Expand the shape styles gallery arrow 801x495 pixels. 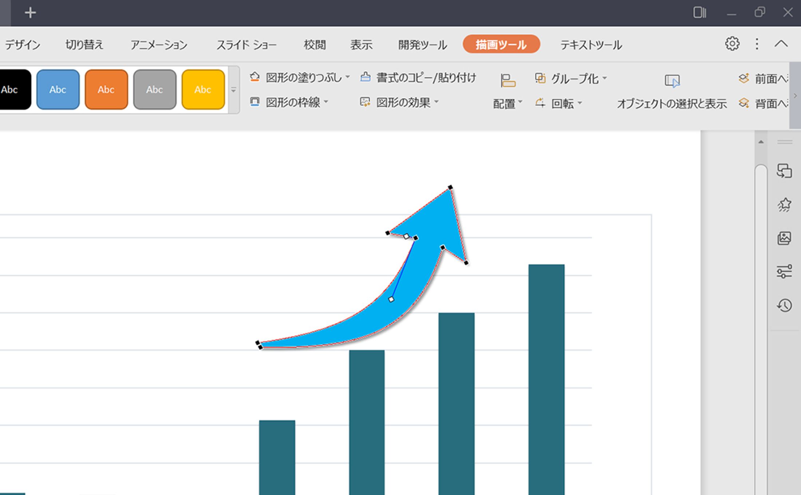point(234,90)
